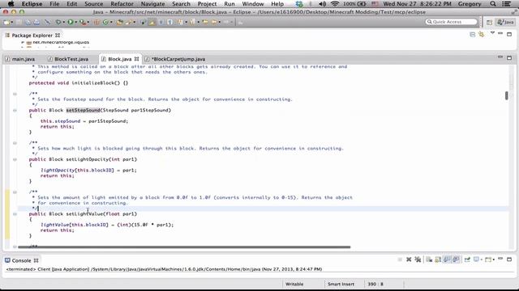Click Last Edit Location arrow icon
Viewport: 519px width, 291px height.
[x=205, y=22]
